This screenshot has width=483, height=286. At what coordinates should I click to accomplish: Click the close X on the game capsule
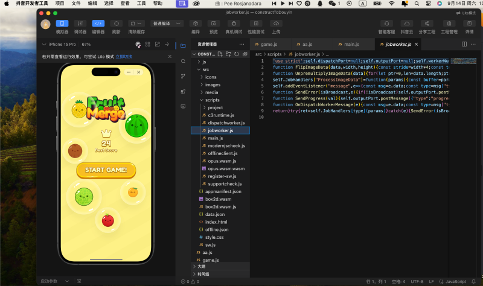[x=139, y=72]
